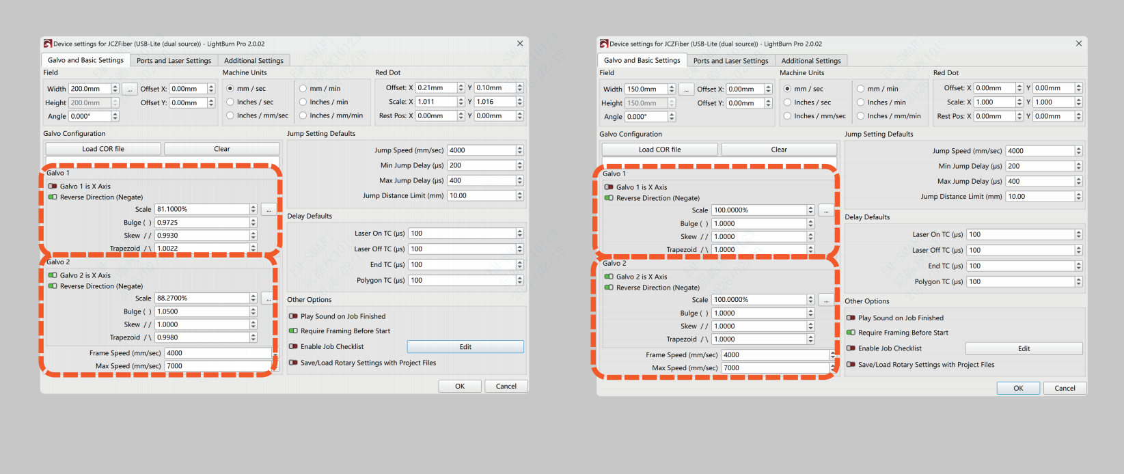
Task: Open field size options button next to Width in left window
Action: [129, 89]
